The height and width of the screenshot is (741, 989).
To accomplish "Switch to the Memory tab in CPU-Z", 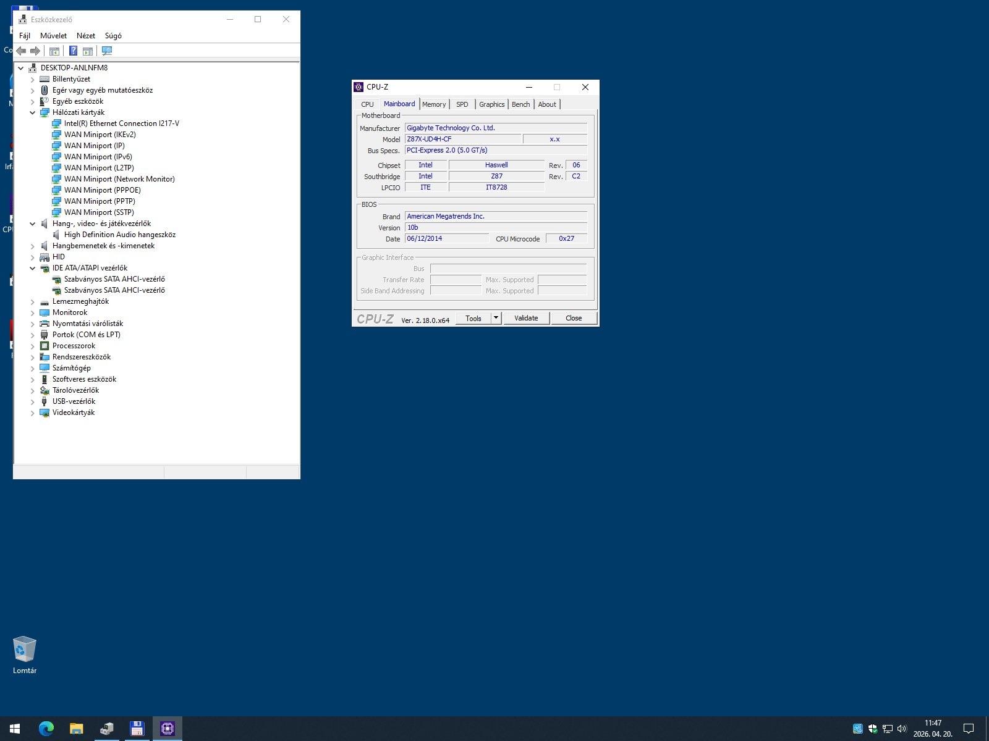I will pos(434,104).
